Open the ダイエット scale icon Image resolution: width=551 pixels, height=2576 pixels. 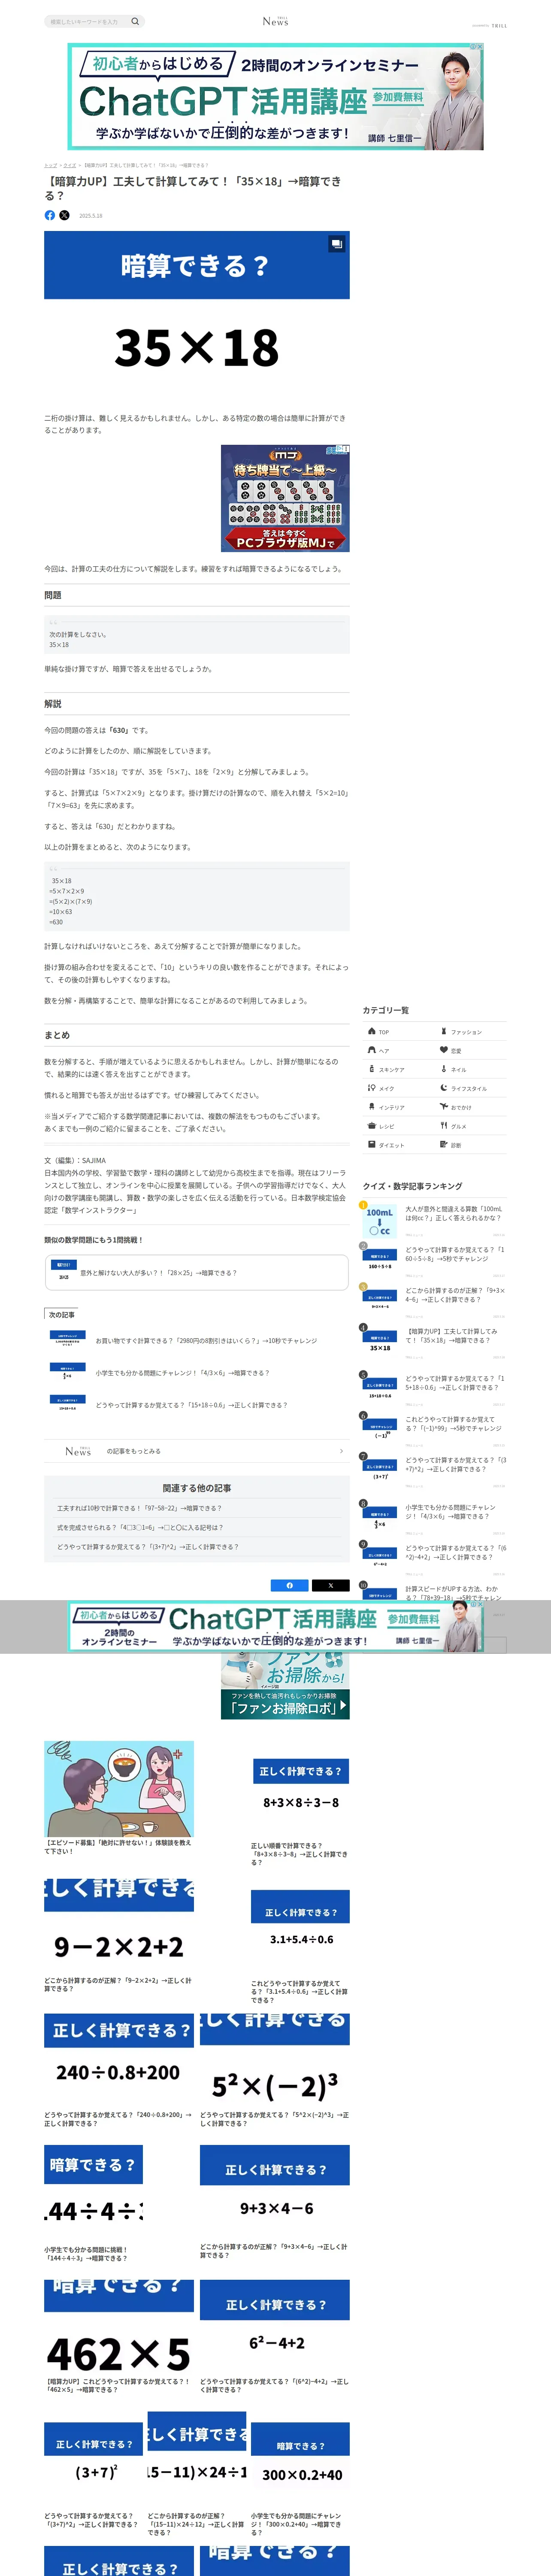point(372,1145)
